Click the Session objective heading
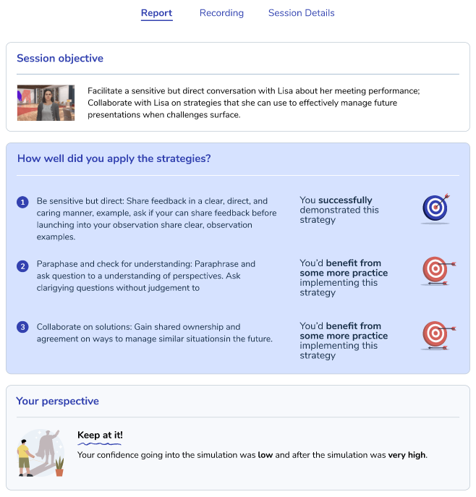476x497 pixels. pos(60,58)
